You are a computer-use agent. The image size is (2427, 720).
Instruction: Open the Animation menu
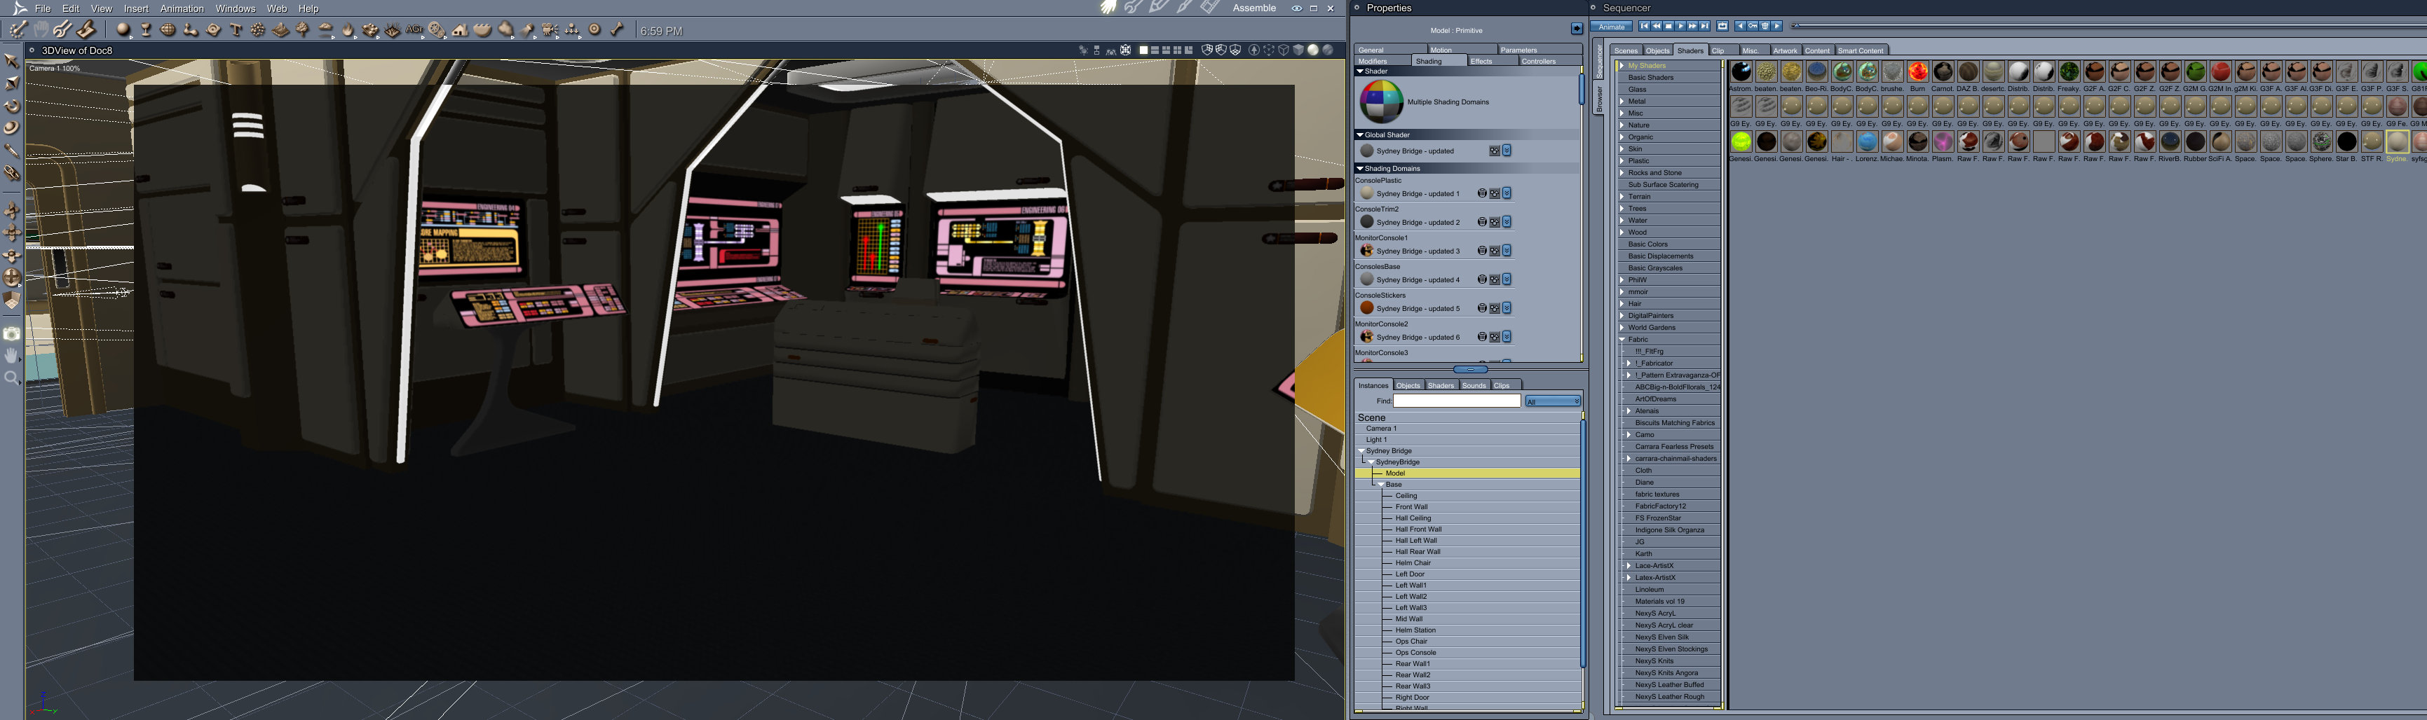(182, 8)
